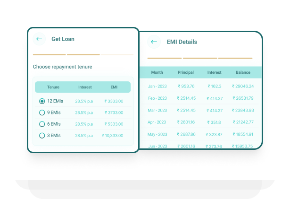Screen dimensions: 290x199
Task: Select the 9 EMIs radio option
Action: 42,112
